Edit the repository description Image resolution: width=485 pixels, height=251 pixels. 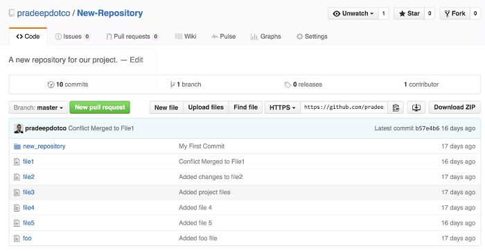pyautogui.click(x=136, y=60)
